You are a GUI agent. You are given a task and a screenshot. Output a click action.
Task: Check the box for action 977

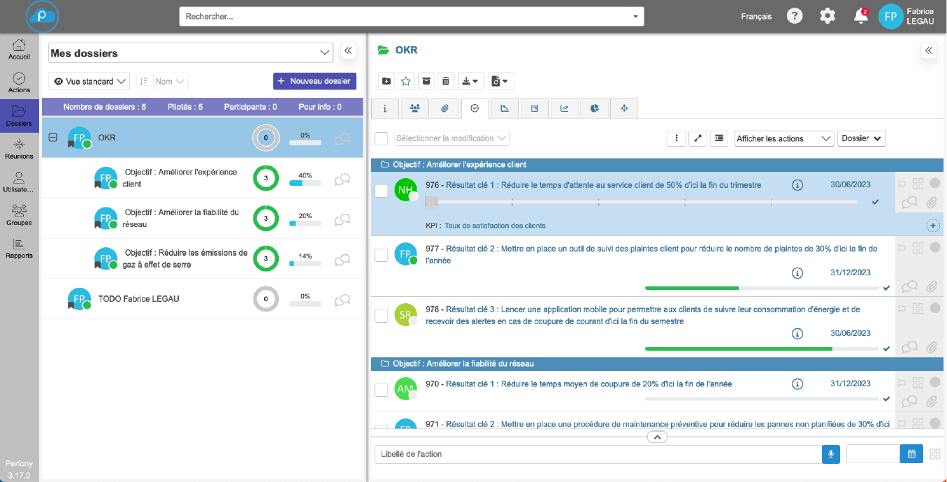381,255
